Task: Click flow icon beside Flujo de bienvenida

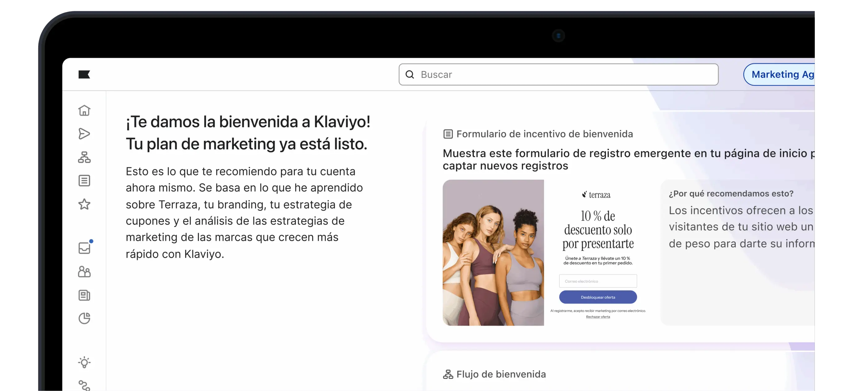Action: coord(448,374)
